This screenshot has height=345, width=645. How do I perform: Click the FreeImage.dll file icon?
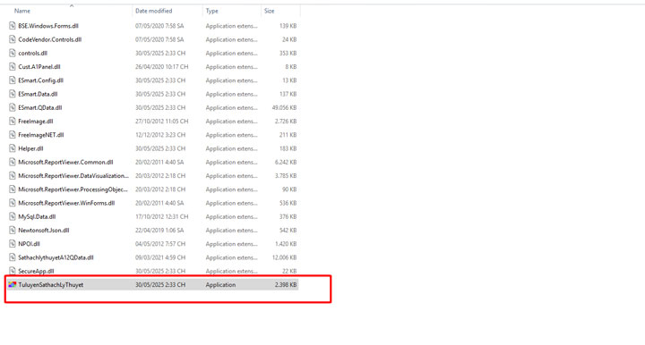click(13, 121)
